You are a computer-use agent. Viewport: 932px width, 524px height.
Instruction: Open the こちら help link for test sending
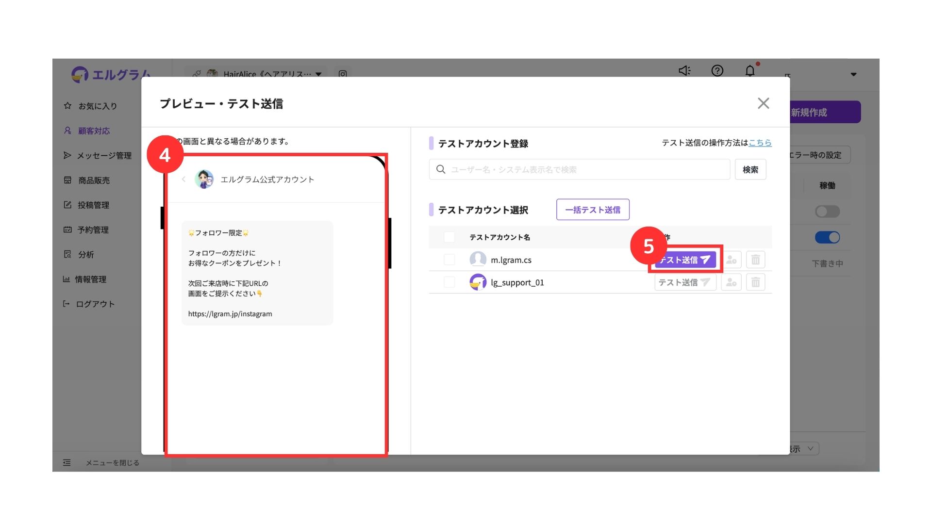pos(760,143)
